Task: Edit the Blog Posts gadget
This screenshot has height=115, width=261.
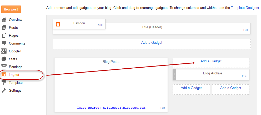Action: 163,108
